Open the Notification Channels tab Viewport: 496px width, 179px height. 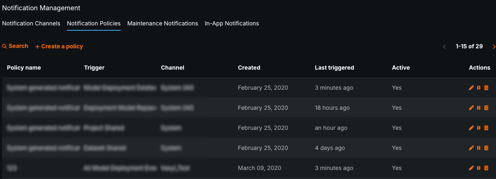click(x=31, y=23)
